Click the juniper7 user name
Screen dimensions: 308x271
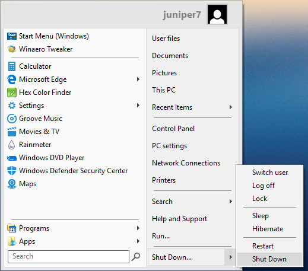(x=182, y=15)
